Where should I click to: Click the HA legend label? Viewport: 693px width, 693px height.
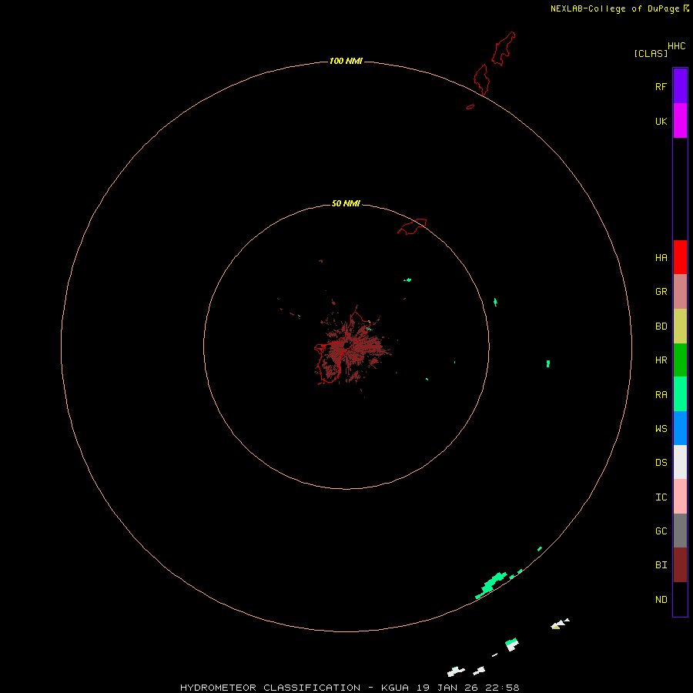(661, 258)
